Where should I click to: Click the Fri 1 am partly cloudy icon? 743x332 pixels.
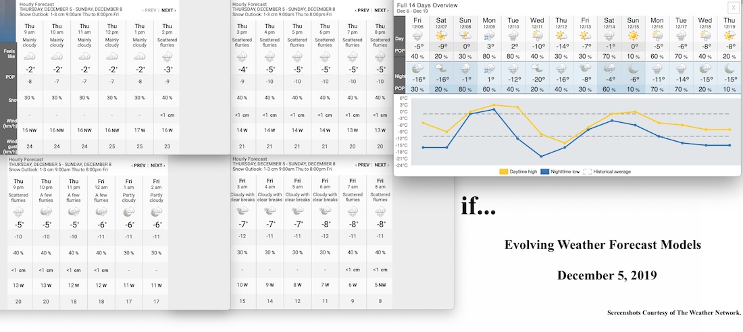click(129, 212)
